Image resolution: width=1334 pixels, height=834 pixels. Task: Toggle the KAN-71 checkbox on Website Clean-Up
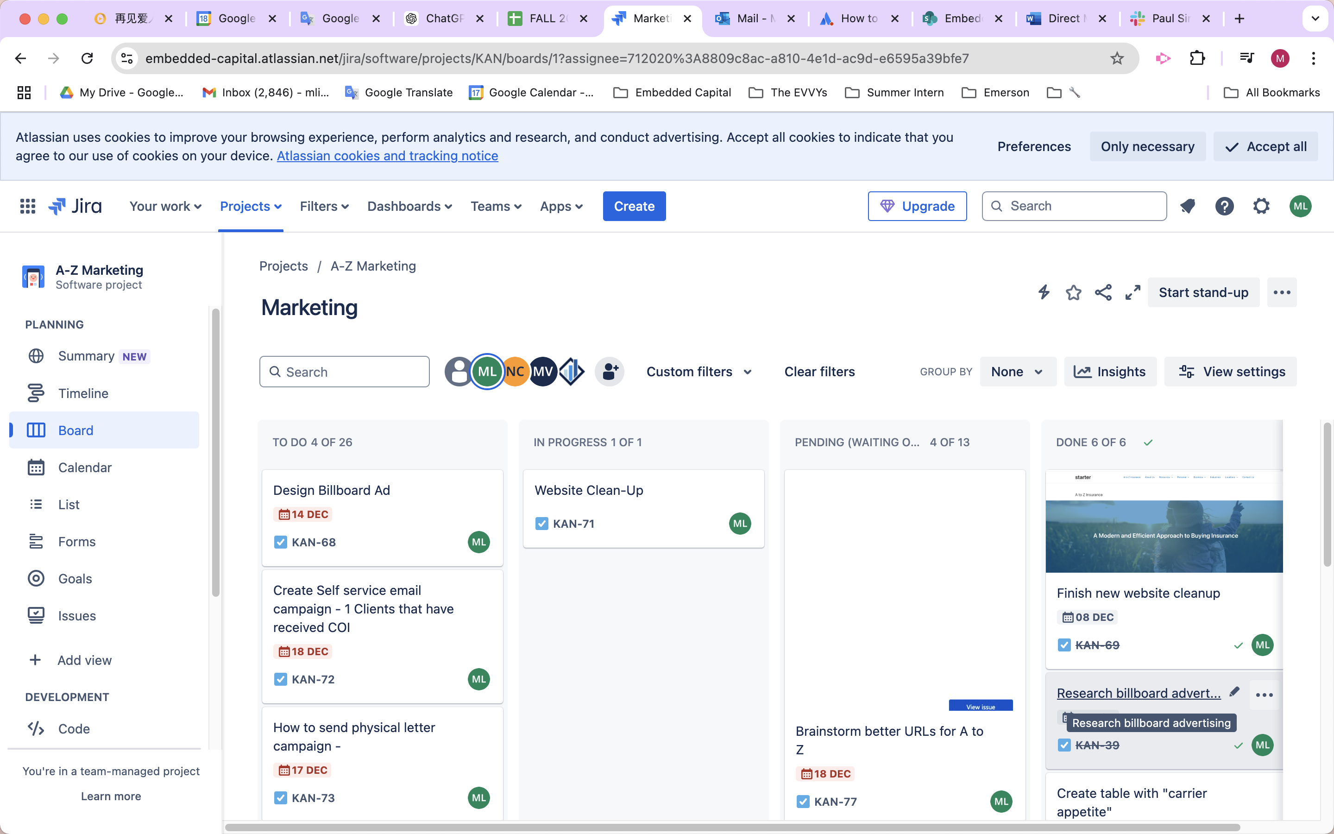(x=543, y=524)
